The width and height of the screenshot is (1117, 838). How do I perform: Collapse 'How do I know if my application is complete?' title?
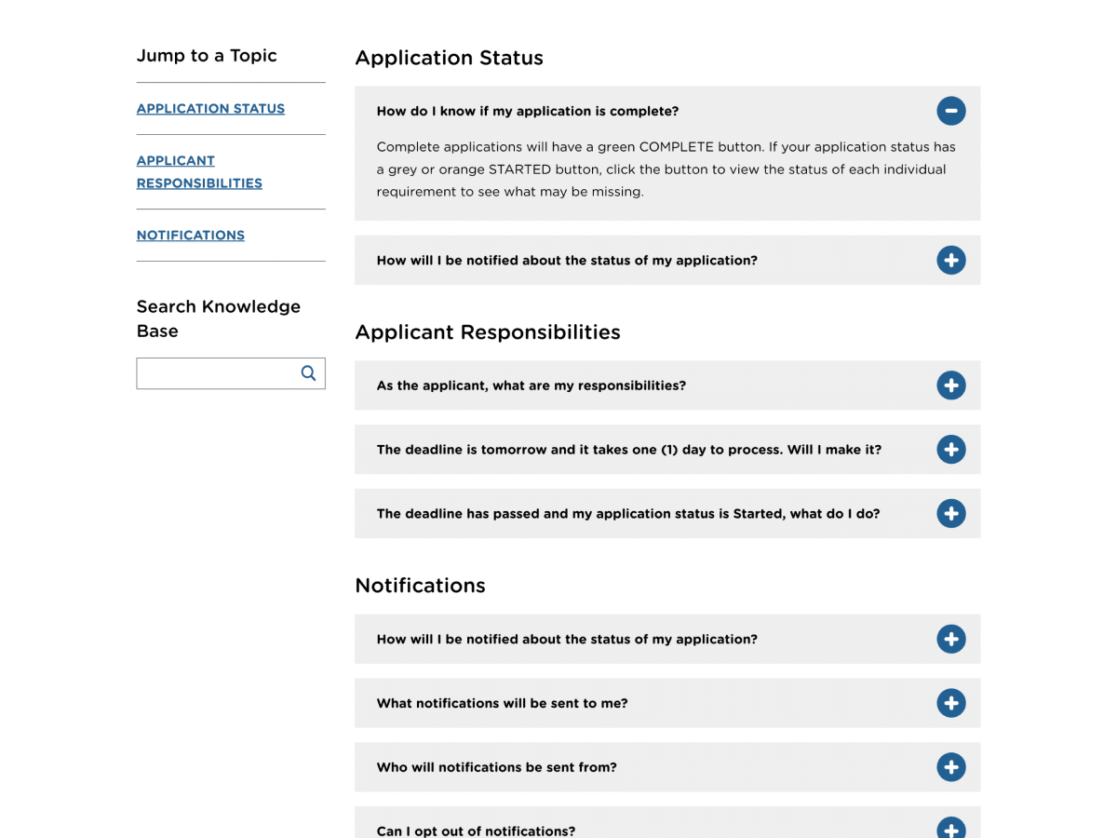point(527,112)
